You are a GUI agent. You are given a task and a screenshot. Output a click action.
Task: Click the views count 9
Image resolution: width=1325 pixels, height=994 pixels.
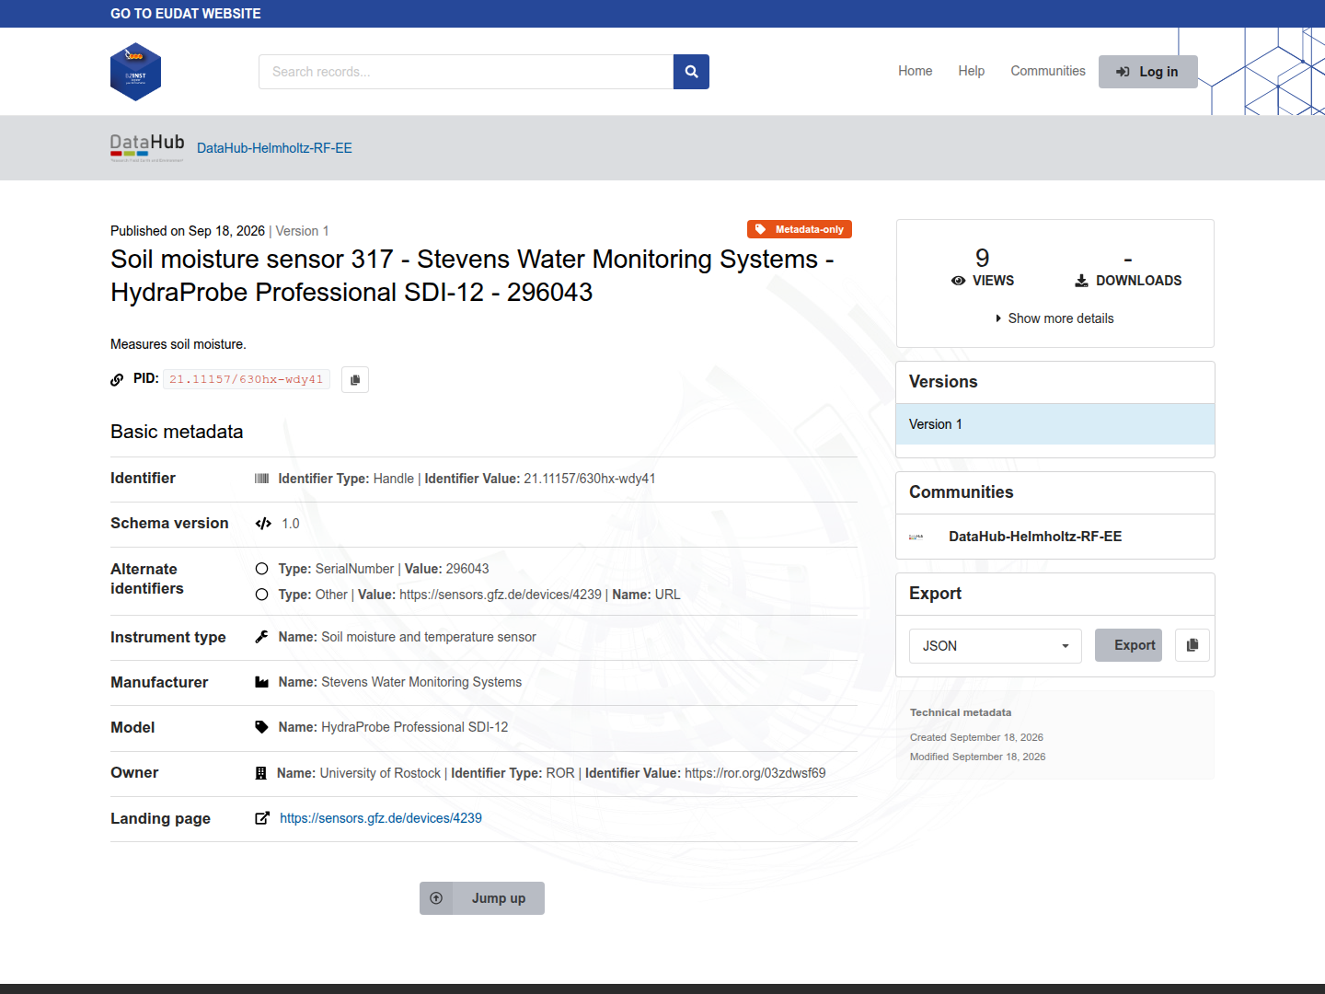point(983,258)
